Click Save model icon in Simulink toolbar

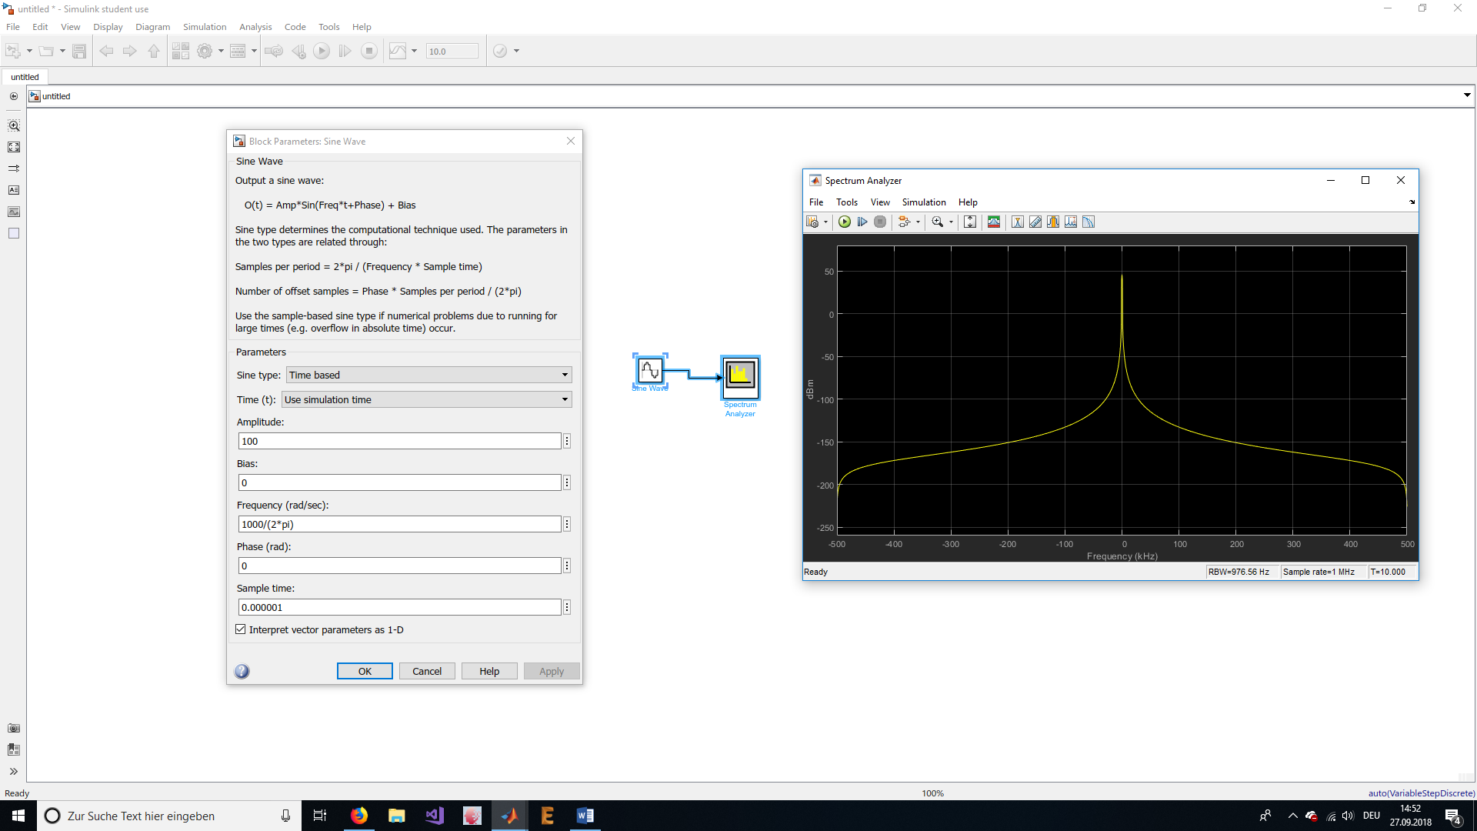pos(79,52)
